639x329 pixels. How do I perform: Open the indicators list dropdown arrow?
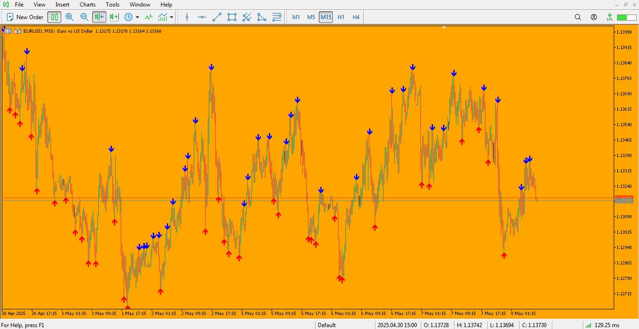click(172, 17)
